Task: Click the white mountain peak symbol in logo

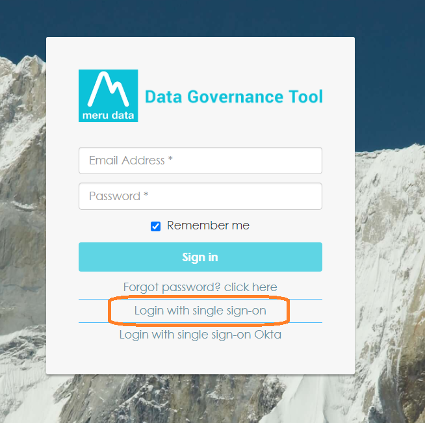Action: pos(108,89)
